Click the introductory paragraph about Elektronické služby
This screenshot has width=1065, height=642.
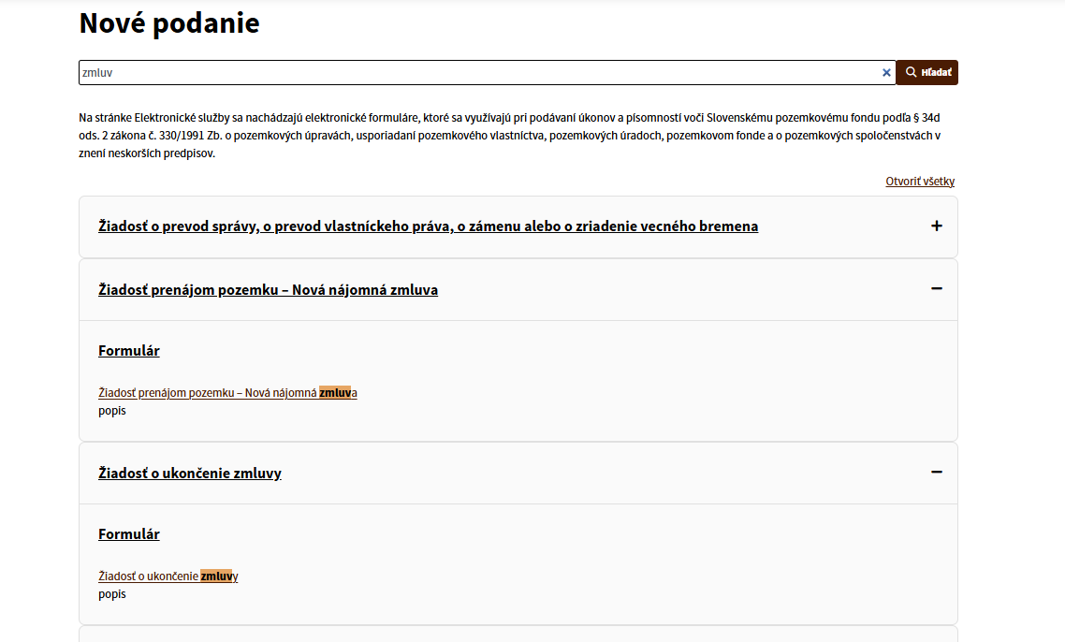coord(510,136)
